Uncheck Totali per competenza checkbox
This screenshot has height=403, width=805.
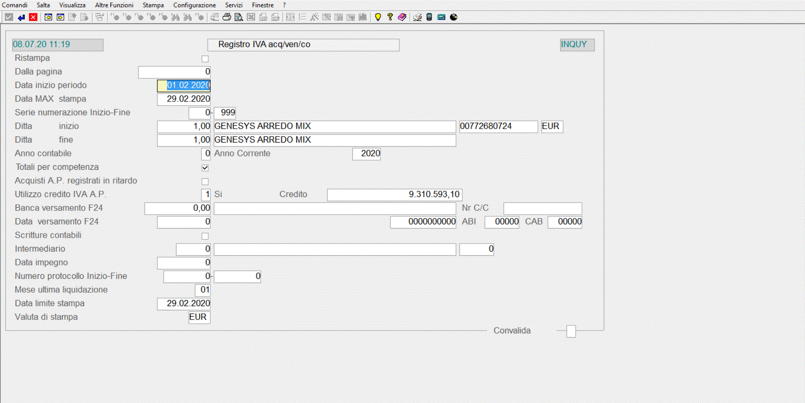coord(205,168)
